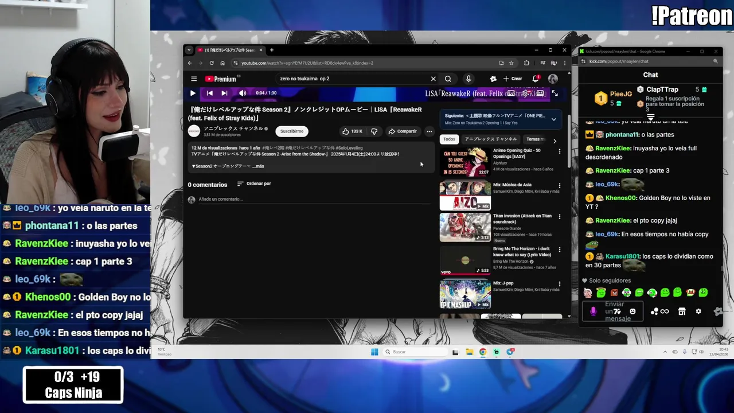
Task: Open the Mix: J-pop video title
Action: 503,283
